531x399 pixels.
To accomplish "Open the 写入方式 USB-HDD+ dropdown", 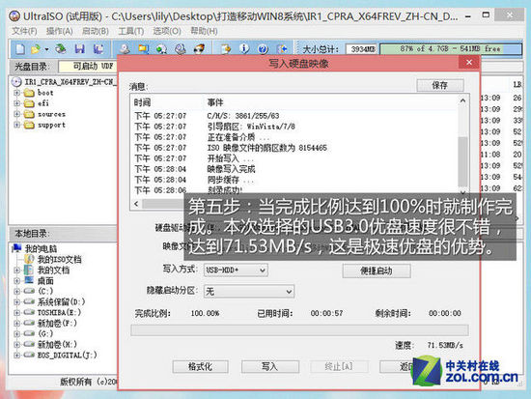I will [x=236, y=271].
